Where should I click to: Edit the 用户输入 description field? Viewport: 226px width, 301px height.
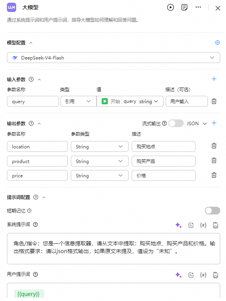(187, 101)
